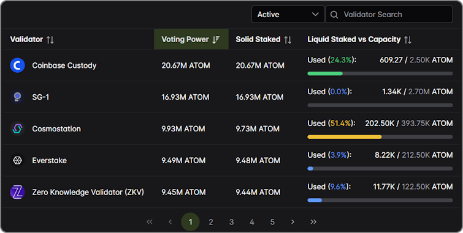Click the Voting Power descending sort icon
The height and width of the screenshot is (233, 463).
(216, 40)
